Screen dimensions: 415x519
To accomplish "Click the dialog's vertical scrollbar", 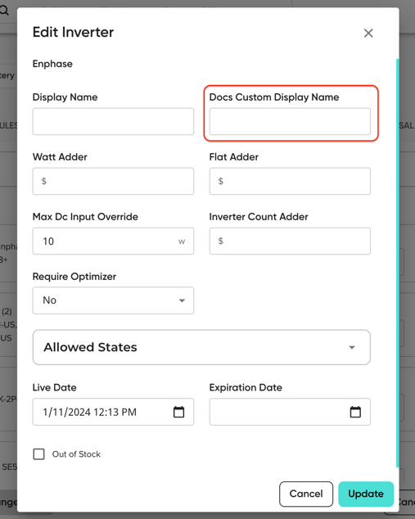I will [x=398, y=263].
